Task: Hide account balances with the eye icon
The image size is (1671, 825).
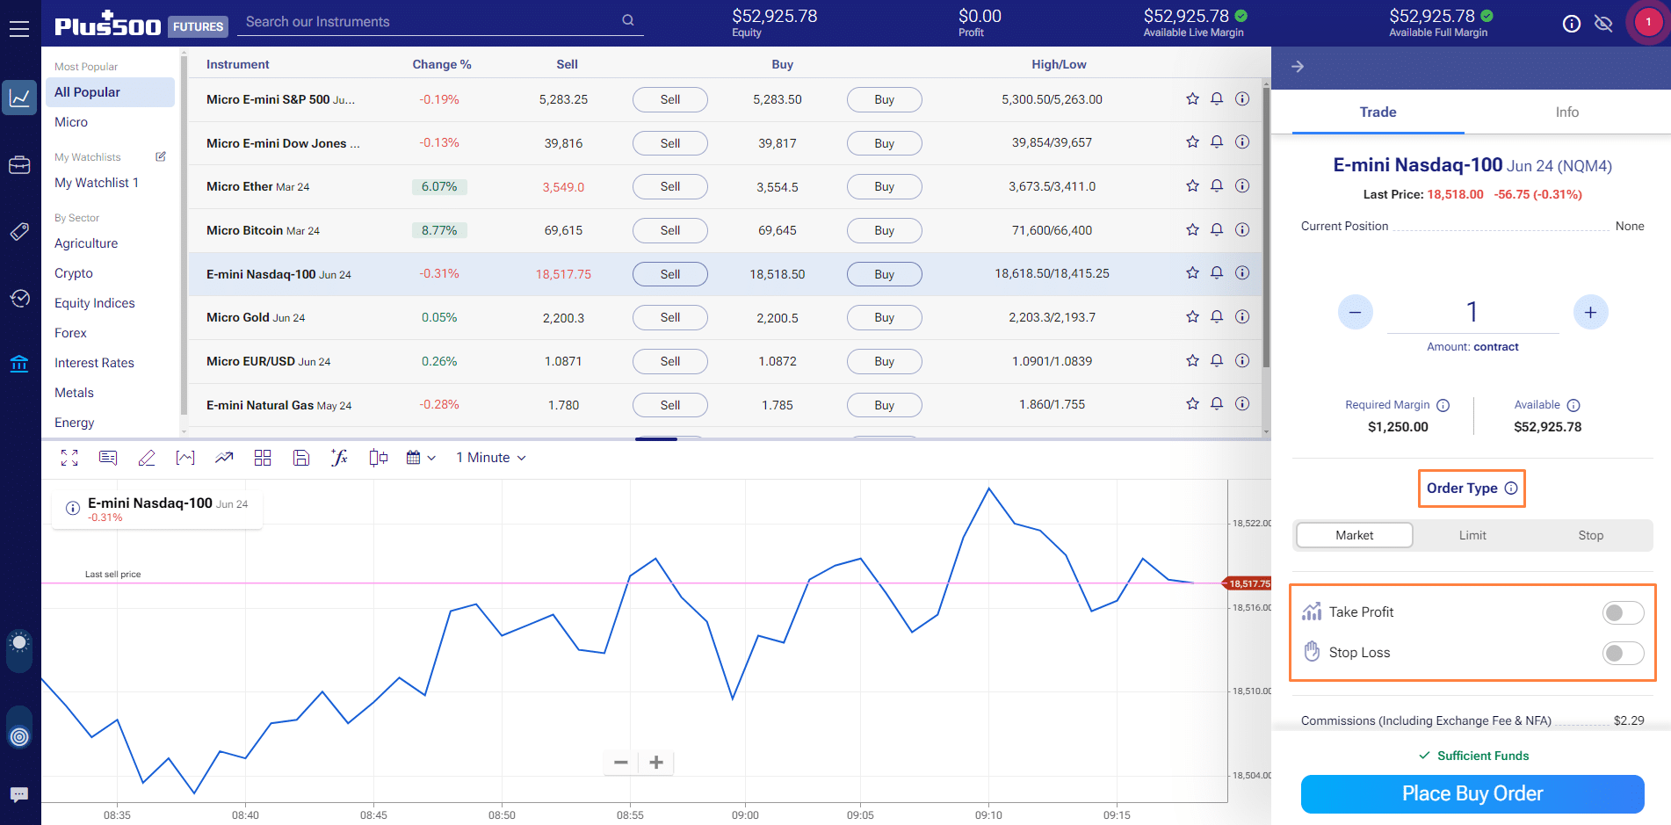Action: 1603,24
